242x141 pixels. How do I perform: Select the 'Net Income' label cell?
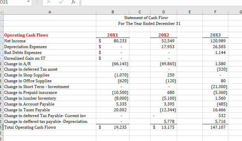click(50, 41)
